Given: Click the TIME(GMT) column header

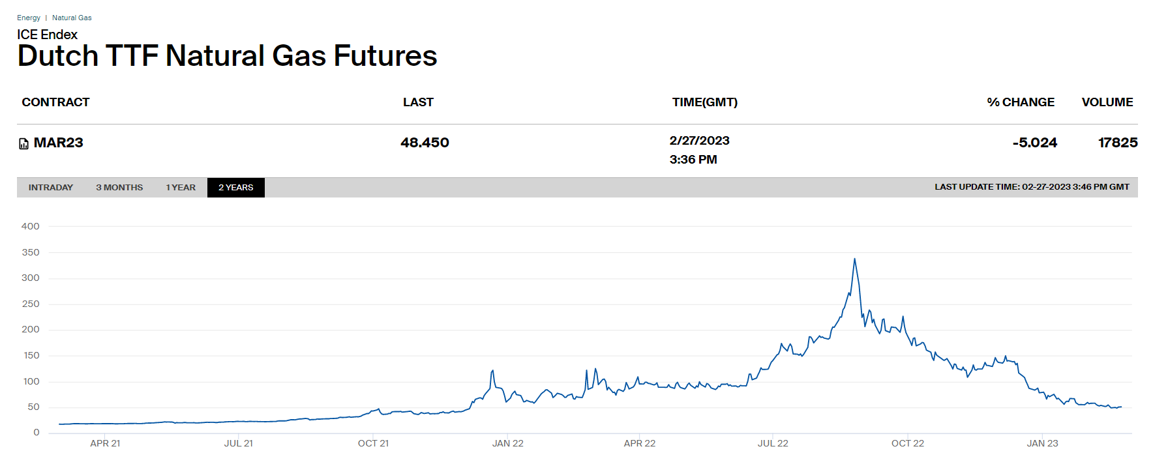Looking at the screenshot, I should point(704,102).
